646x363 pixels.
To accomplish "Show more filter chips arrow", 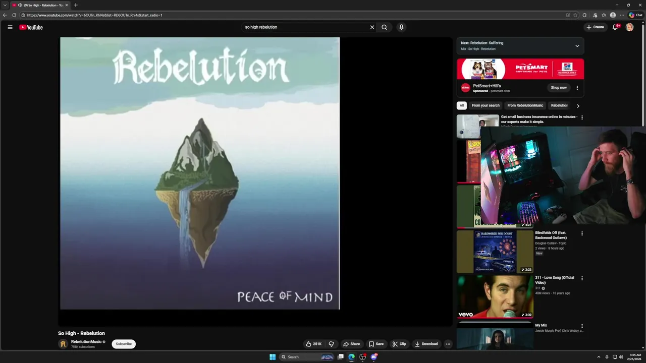I will point(578,106).
